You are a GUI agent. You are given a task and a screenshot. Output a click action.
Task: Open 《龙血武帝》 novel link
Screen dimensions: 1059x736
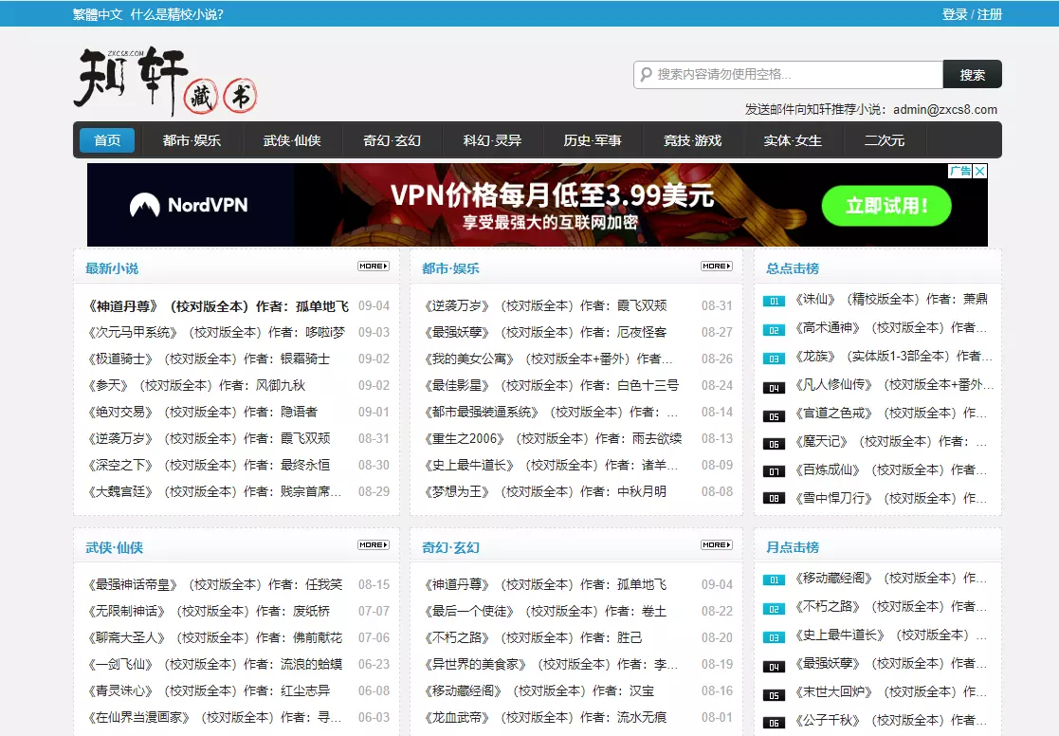coord(545,717)
